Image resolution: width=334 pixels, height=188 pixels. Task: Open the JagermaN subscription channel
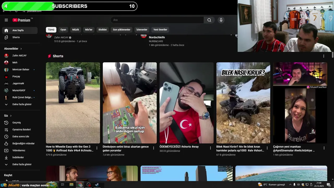pos(20,84)
